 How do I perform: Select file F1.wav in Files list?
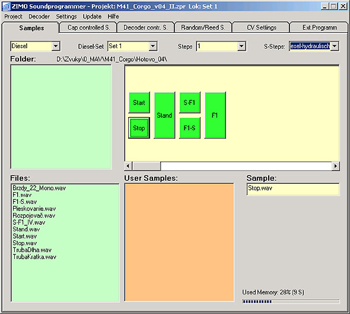coord(22,195)
